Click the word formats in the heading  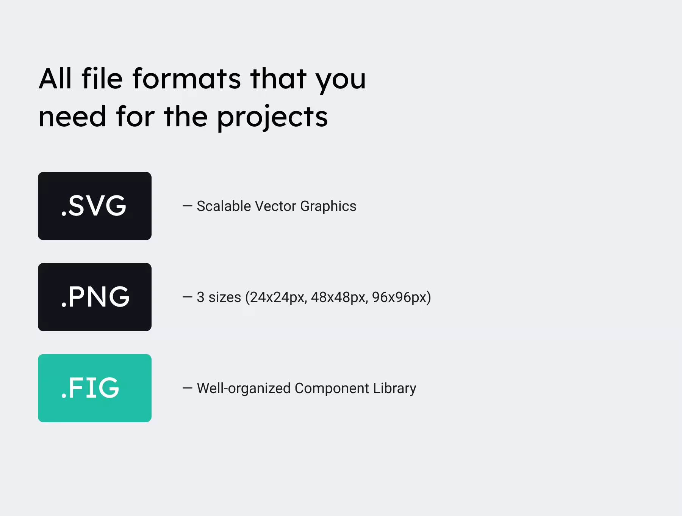186,79
